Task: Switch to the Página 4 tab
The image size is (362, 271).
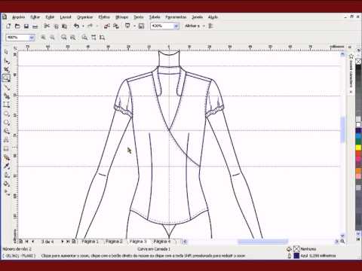Action: 162,242
